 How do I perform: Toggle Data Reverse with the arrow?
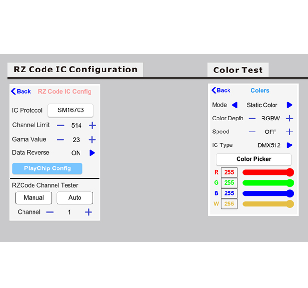92,153
